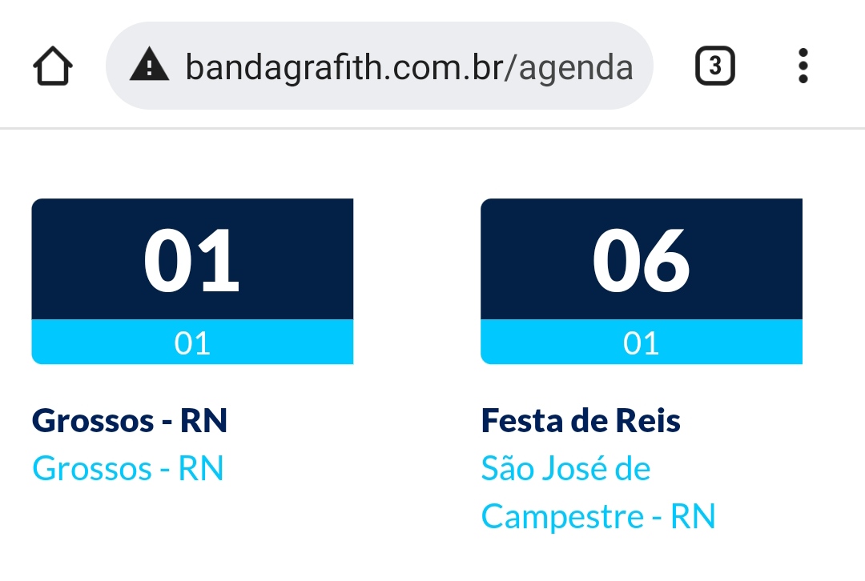Select the word agenda in the URL
The height and width of the screenshot is (581, 865).
pyautogui.click(x=576, y=68)
